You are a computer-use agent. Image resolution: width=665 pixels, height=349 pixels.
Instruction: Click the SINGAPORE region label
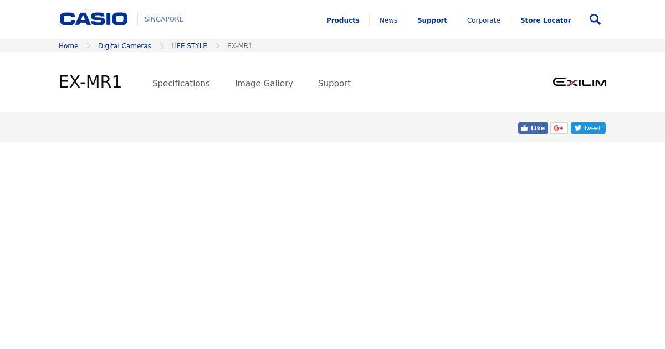tap(164, 19)
